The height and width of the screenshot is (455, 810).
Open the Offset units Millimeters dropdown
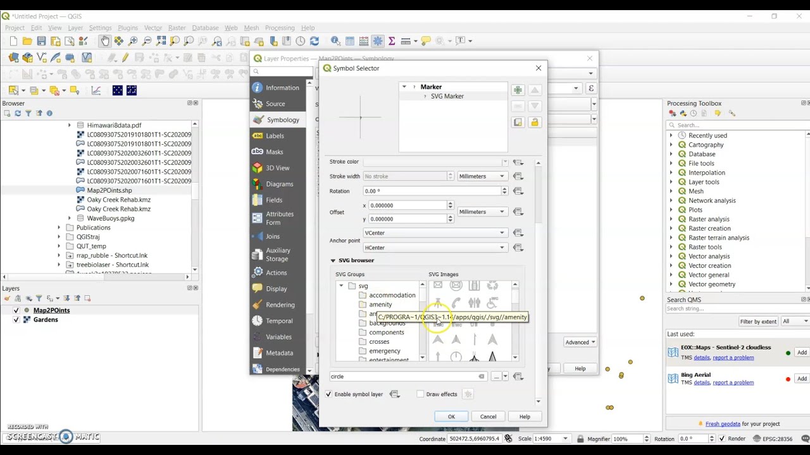click(482, 212)
